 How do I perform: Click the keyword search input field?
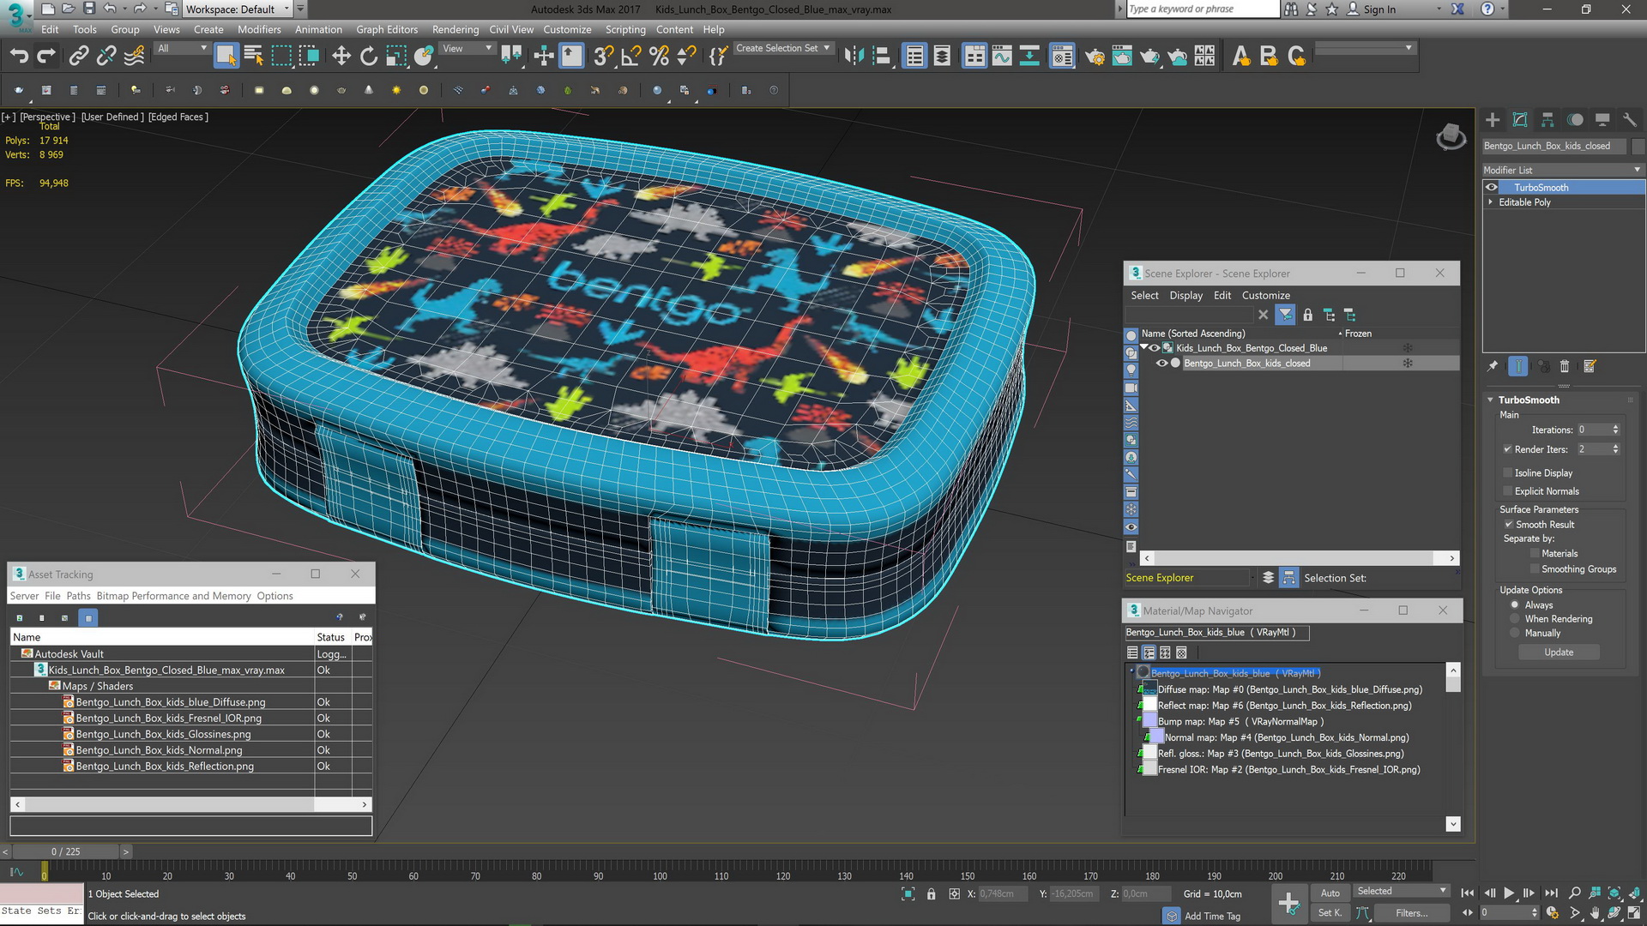coord(1203,9)
